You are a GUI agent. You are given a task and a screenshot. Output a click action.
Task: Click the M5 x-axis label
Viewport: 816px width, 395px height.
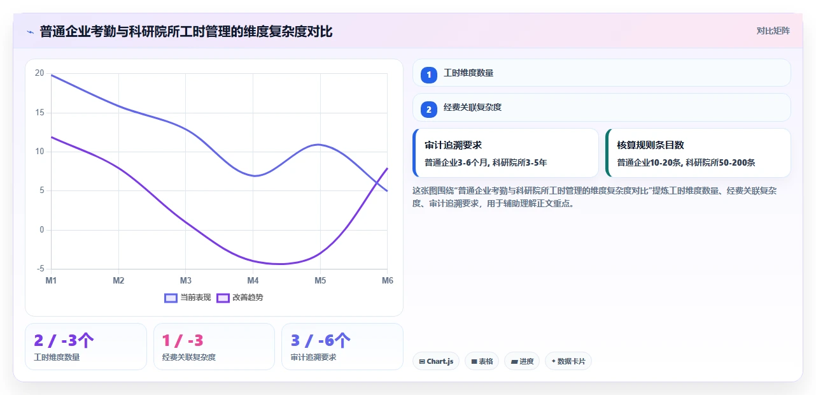point(320,280)
